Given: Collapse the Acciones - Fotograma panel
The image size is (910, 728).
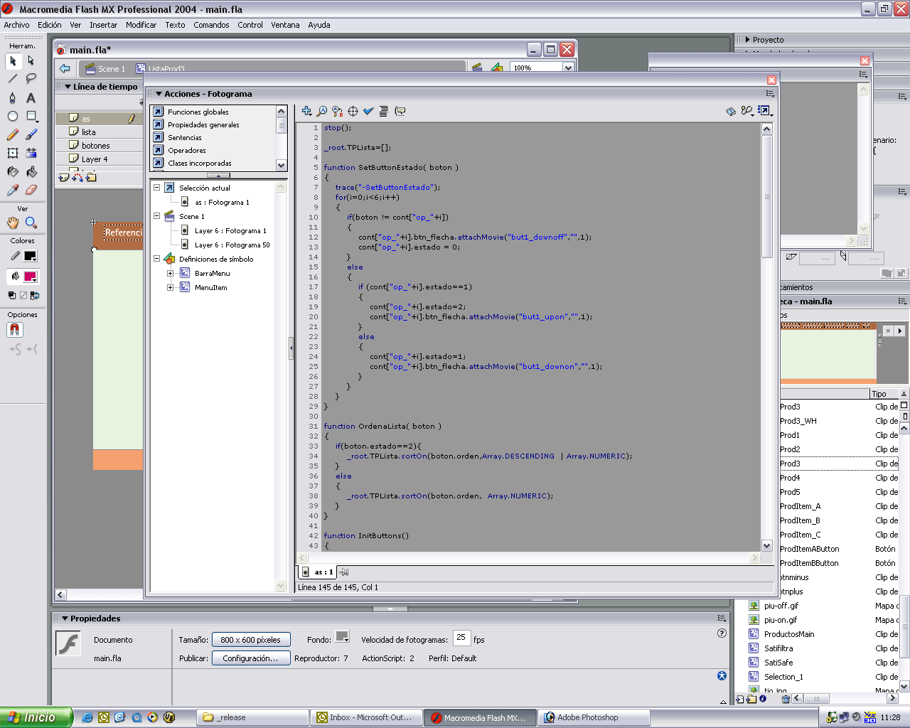Looking at the screenshot, I should pyautogui.click(x=159, y=94).
